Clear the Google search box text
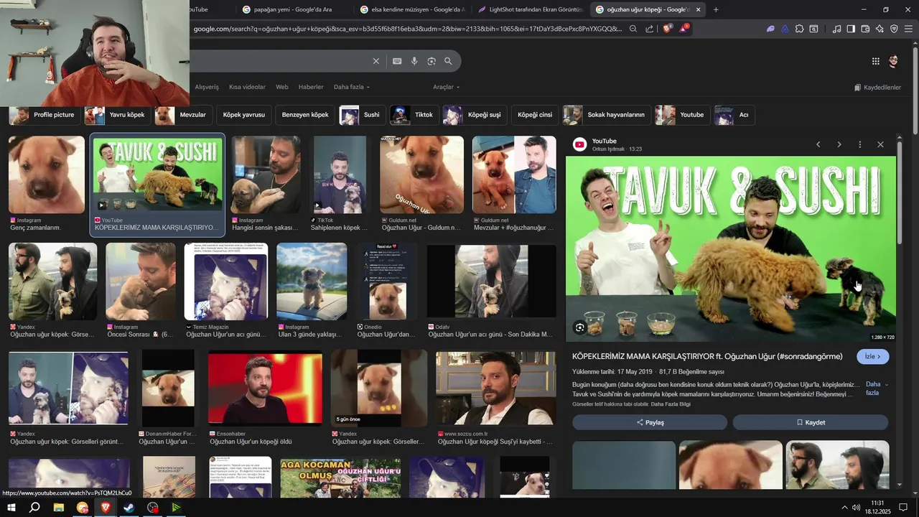919x517 pixels. click(375, 61)
